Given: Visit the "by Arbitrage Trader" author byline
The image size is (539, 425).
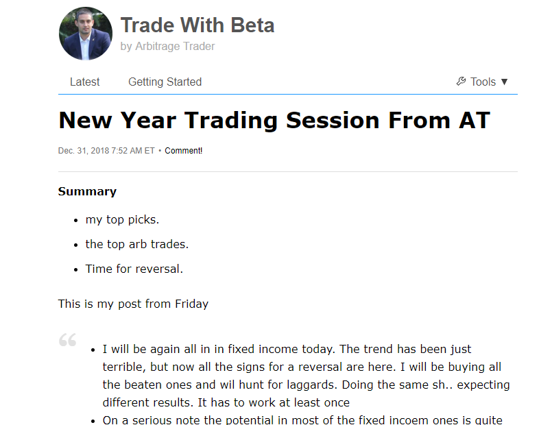Looking at the screenshot, I should point(167,47).
